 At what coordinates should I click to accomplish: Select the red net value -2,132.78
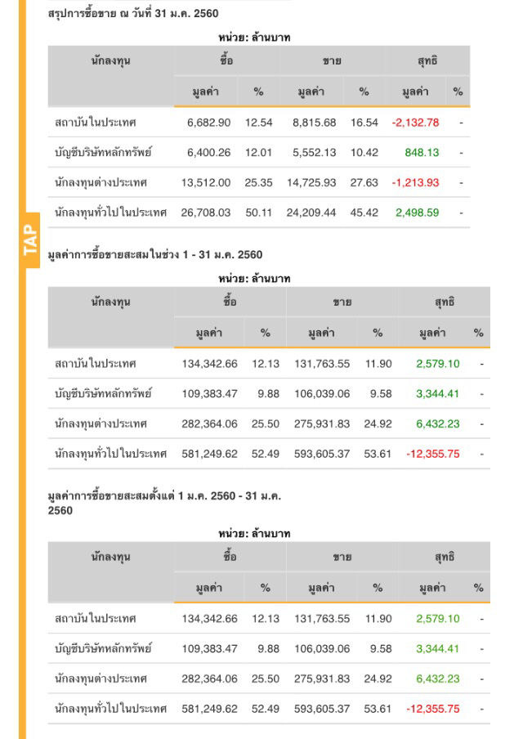(x=415, y=123)
